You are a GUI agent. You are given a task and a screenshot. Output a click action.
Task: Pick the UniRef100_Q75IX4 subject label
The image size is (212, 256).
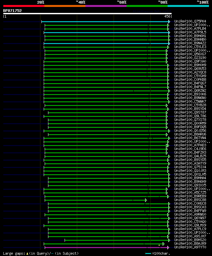point(190,167)
